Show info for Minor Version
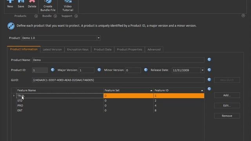Viewport: 251px width, 141px height. [146, 70]
